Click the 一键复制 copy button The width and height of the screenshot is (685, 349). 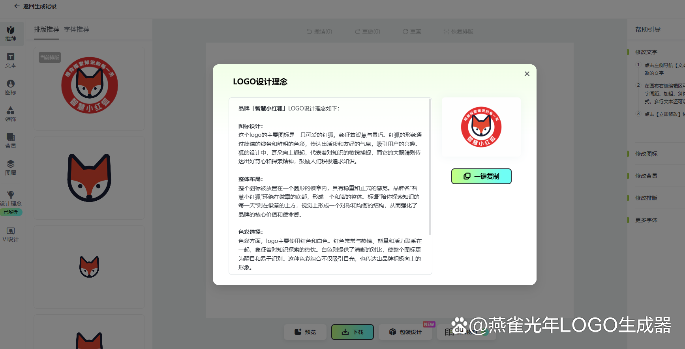coord(481,176)
